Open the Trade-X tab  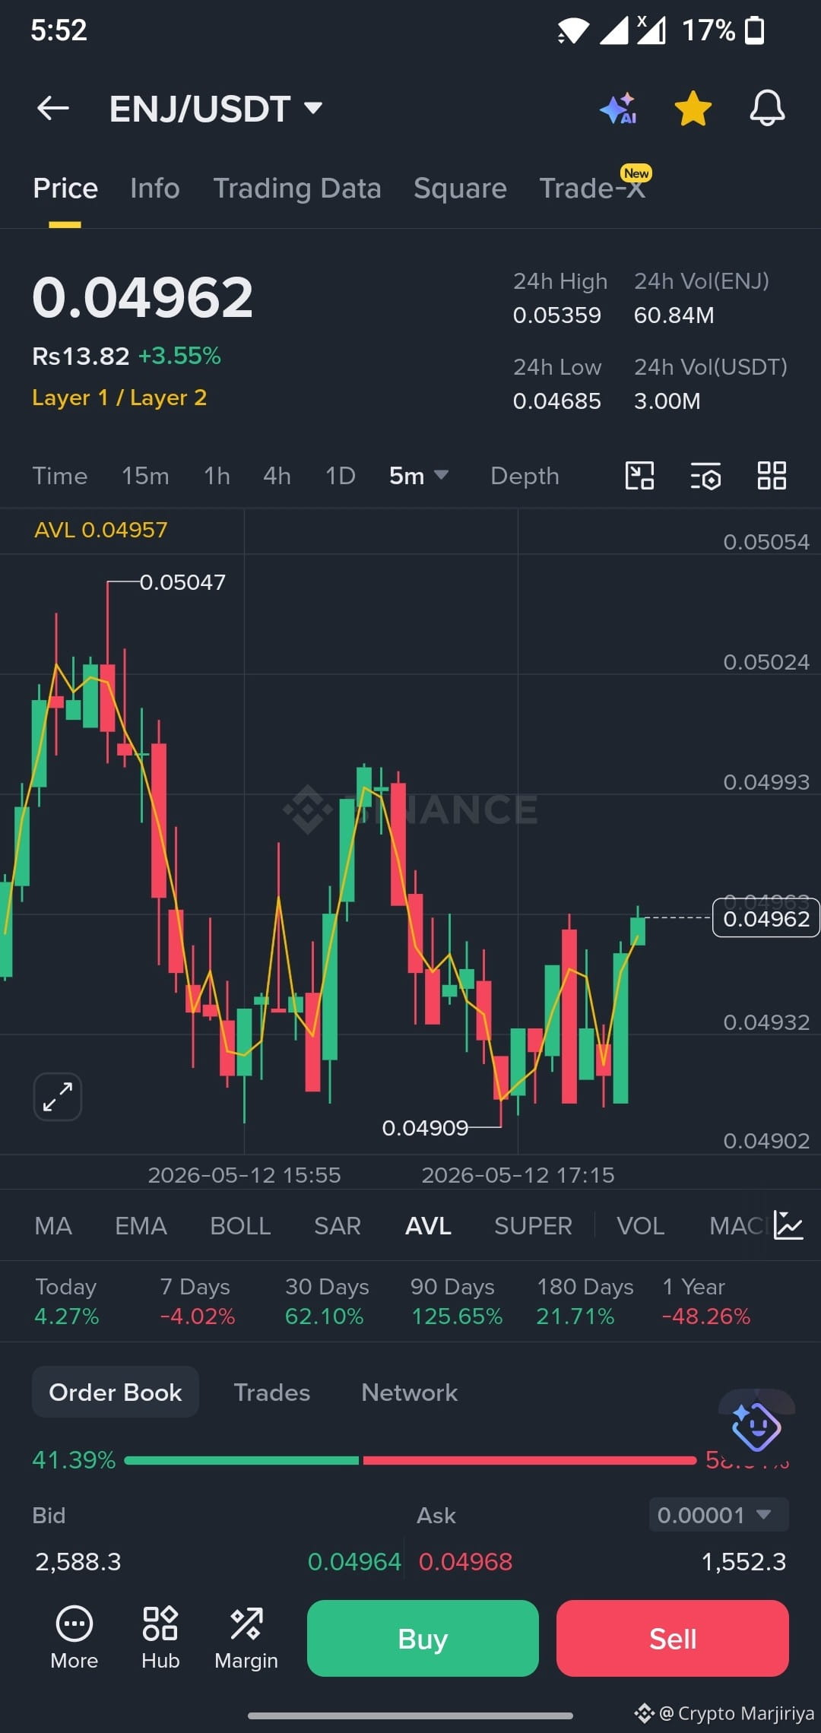click(592, 188)
